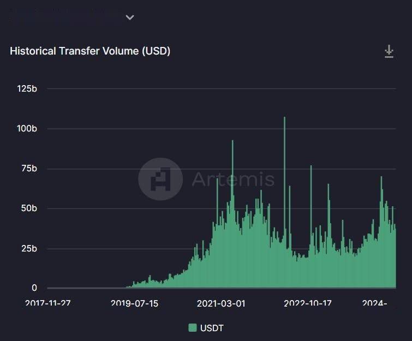Click the truncated 2024 date axis label

[x=374, y=303]
